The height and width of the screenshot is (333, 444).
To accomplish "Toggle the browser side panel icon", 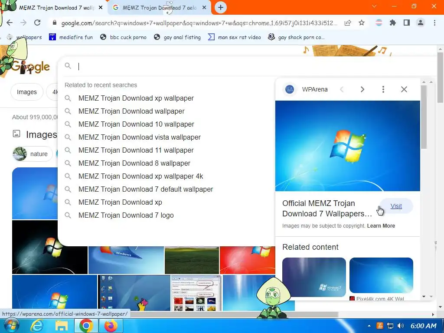I will tap(407, 23).
